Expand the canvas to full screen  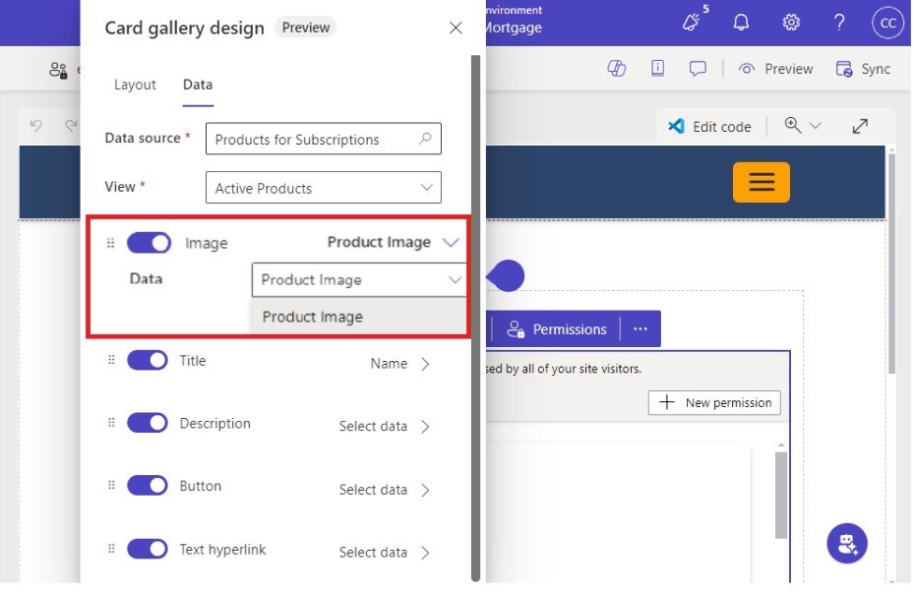tap(860, 126)
